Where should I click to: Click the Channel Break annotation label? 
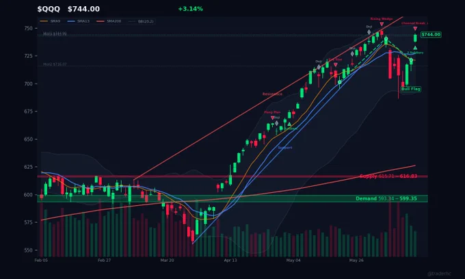click(414, 23)
